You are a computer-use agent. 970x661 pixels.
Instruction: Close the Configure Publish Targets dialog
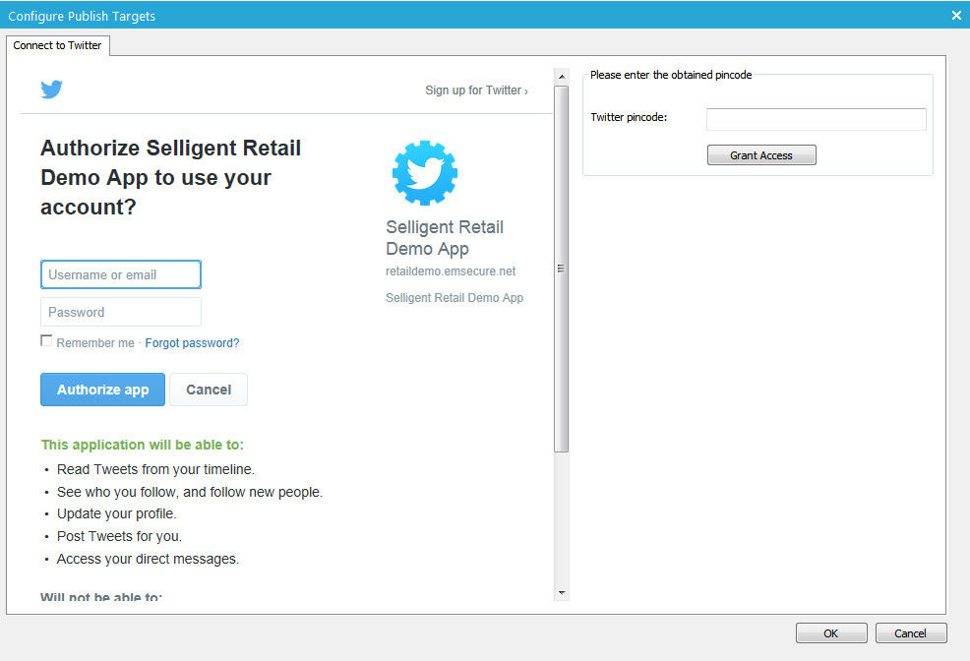coord(956,16)
